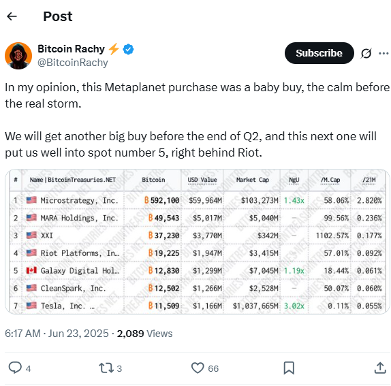
Task: Open the Bitcoin Rachy profile avatar
Action: (x=18, y=56)
